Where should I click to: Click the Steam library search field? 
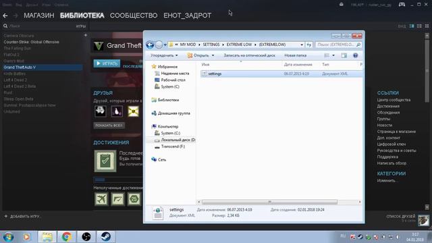click(x=41, y=26)
